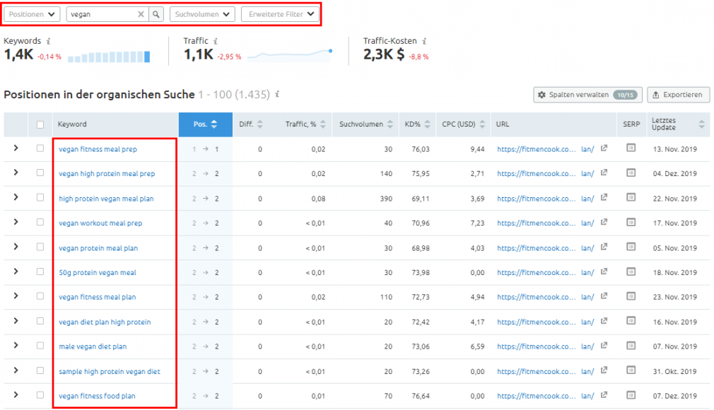Open external URL icon for vegan fitness meal plan

pos(604,296)
